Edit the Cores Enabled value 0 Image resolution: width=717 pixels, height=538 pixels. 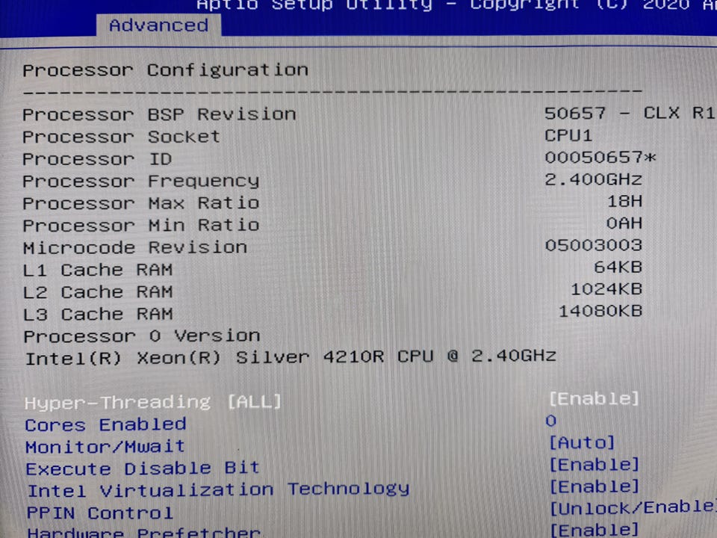point(551,421)
